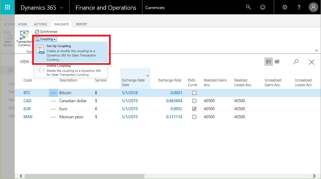Click the Description column header
This screenshot has height=179, width=321.
[68, 80]
